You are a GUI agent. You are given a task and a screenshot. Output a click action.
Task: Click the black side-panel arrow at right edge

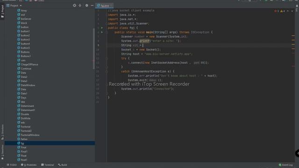pos(297,154)
